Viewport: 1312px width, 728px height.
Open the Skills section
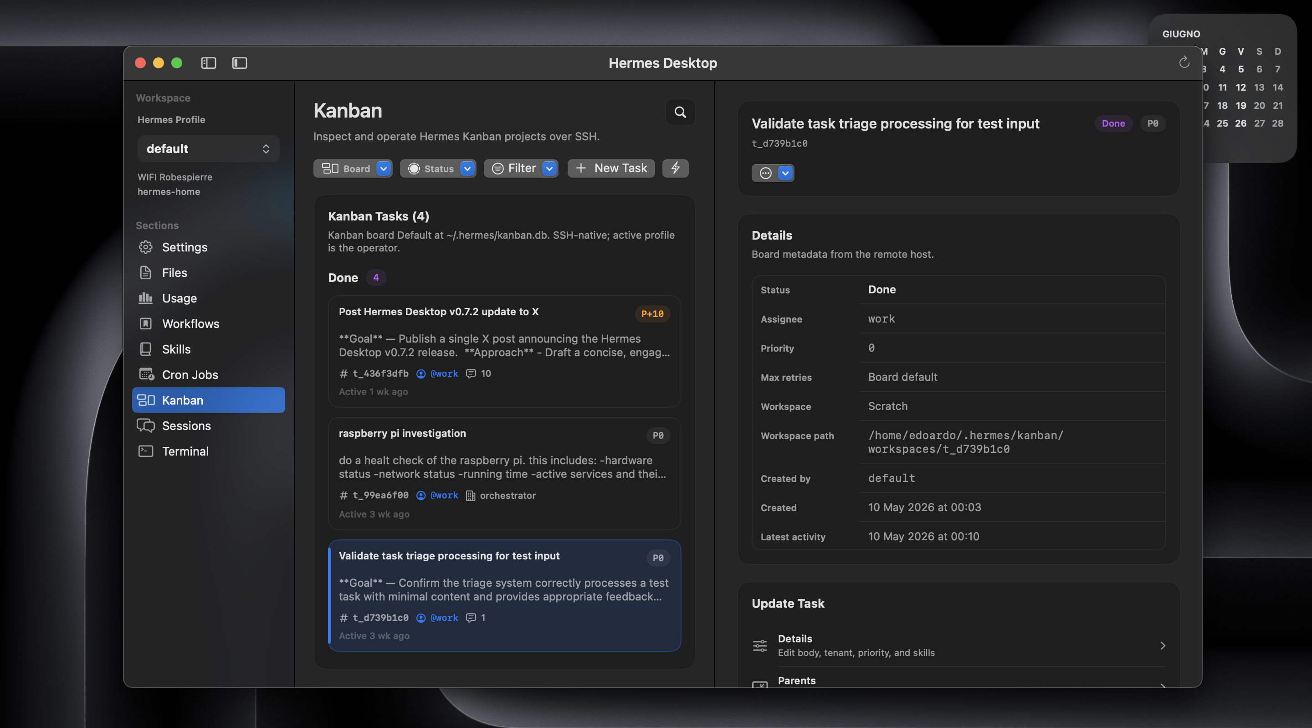pyautogui.click(x=208, y=349)
